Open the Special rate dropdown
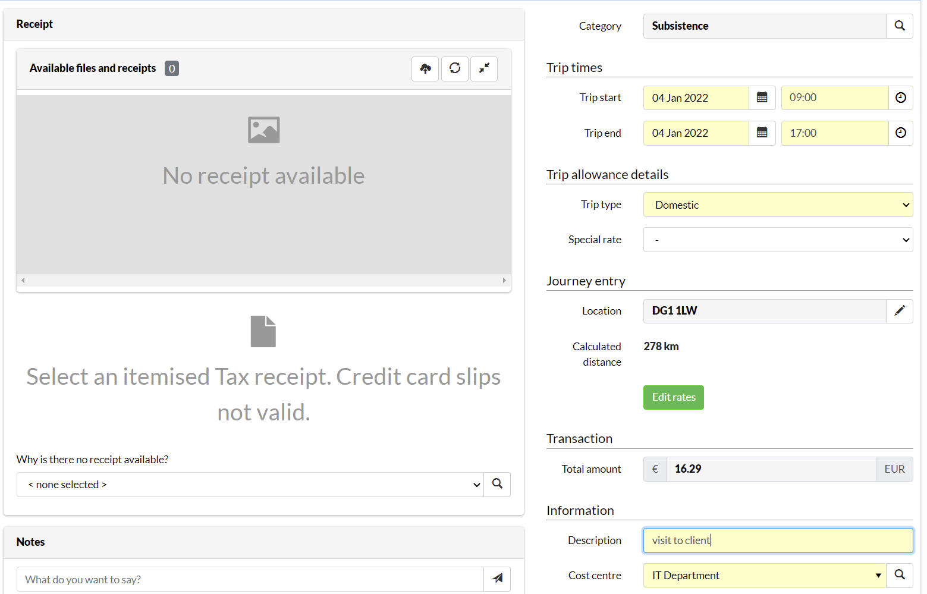Viewport: 927px width, 594px height. pos(778,240)
